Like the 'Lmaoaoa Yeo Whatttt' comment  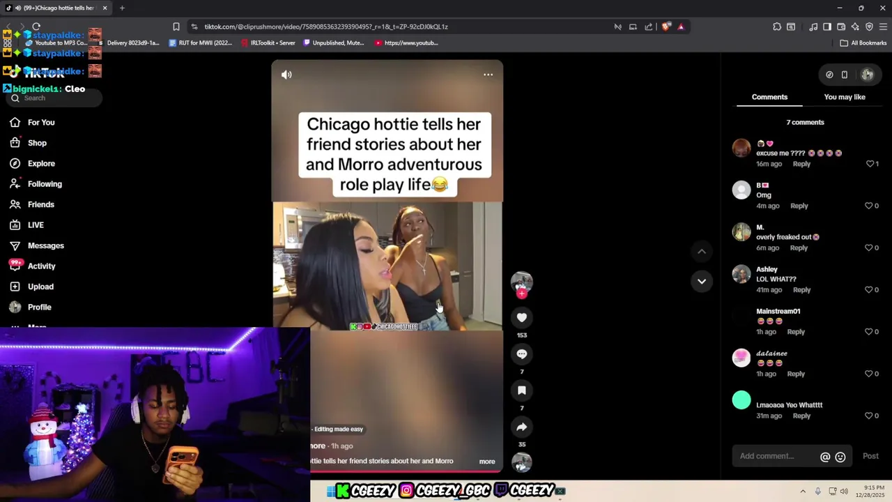(x=868, y=416)
